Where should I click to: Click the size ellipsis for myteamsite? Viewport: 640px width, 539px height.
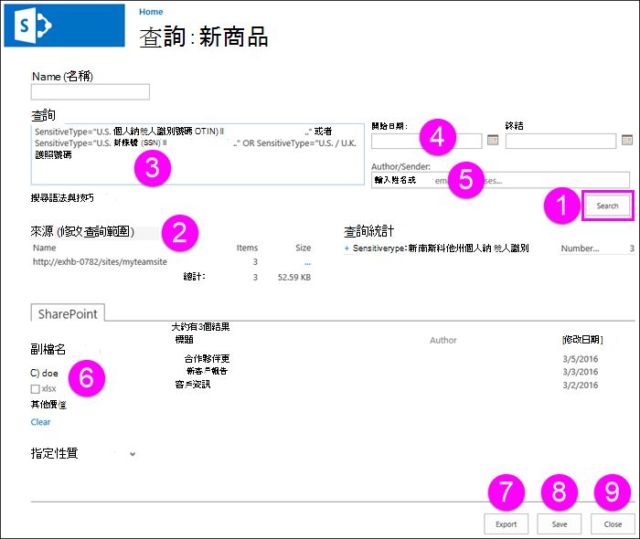pos(307,263)
